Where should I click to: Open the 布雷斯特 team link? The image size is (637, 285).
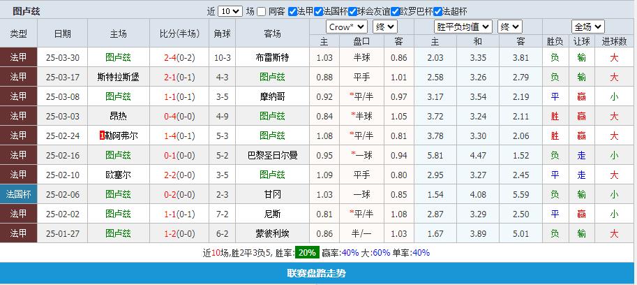pyautogui.click(x=271, y=57)
